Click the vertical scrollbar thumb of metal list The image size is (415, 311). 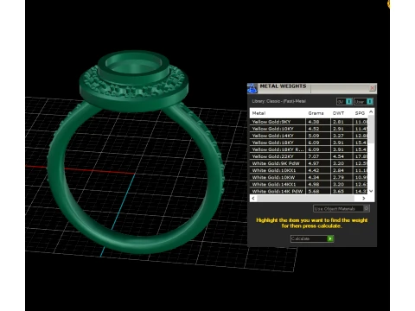[371, 129]
